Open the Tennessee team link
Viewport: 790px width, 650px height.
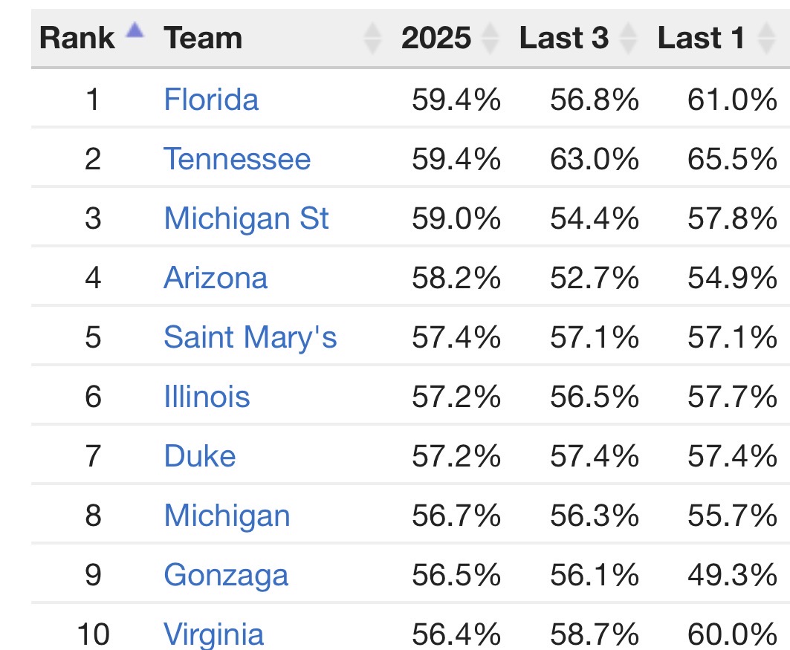tap(237, 159)
